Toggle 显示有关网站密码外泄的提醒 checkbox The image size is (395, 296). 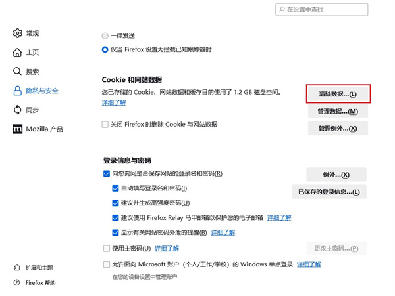point(115,232)
